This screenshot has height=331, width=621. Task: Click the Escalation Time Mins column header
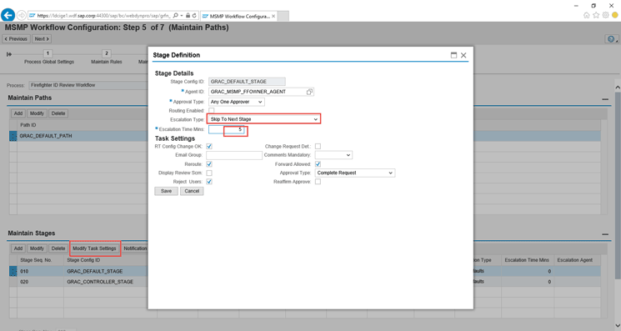pyautogui.click(x=527, y=260)
